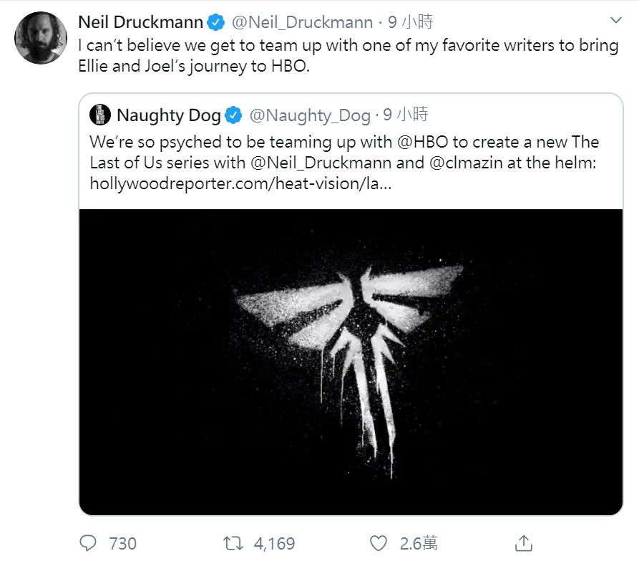Screen dimensions: 639x561
Task: Click the reply speech bubble icon
Action: point(89,542)
